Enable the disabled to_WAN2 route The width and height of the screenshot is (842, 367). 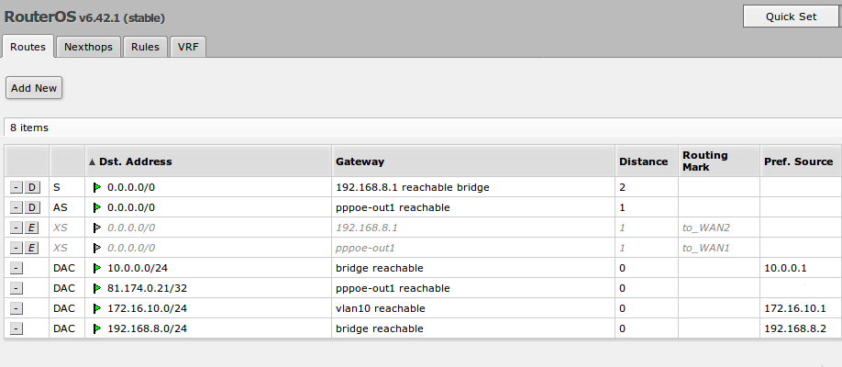point(32,228)
